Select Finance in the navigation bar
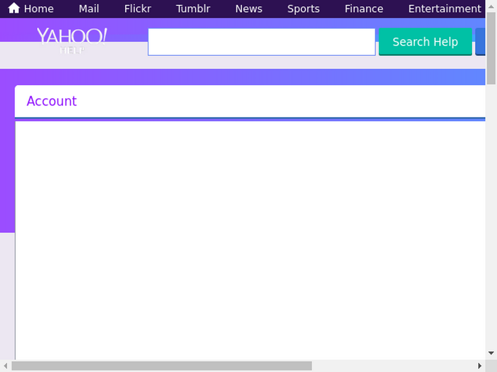Image resolution: width=497 pixels, height=372 pixels. pyautogui.click(x=364, y=9)
